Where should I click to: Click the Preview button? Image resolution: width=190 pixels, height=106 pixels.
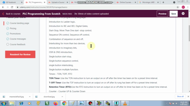(162, 14)
